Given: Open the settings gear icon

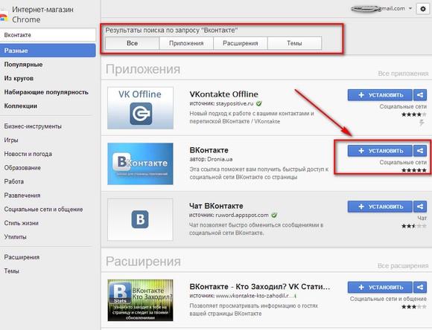Looking at the screenshot, I should tap(423, 9).
